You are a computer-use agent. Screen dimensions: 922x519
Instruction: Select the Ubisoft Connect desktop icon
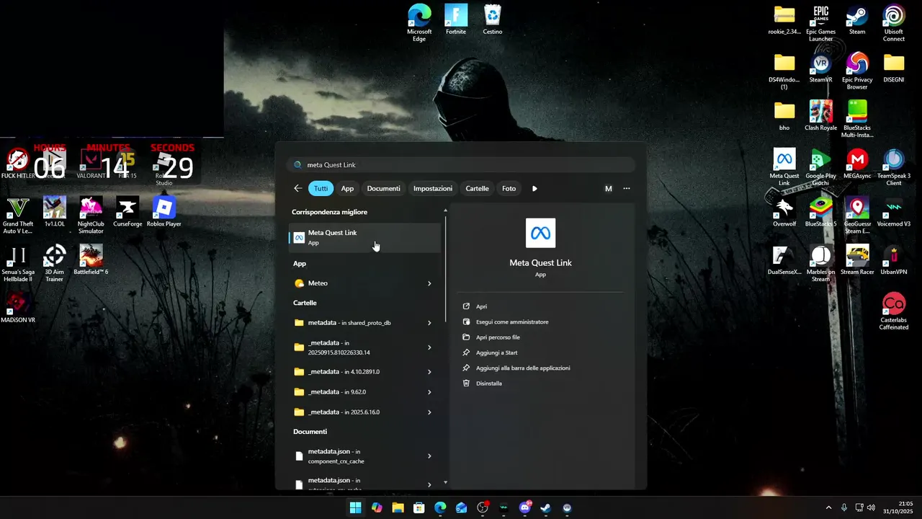point(894,23)
